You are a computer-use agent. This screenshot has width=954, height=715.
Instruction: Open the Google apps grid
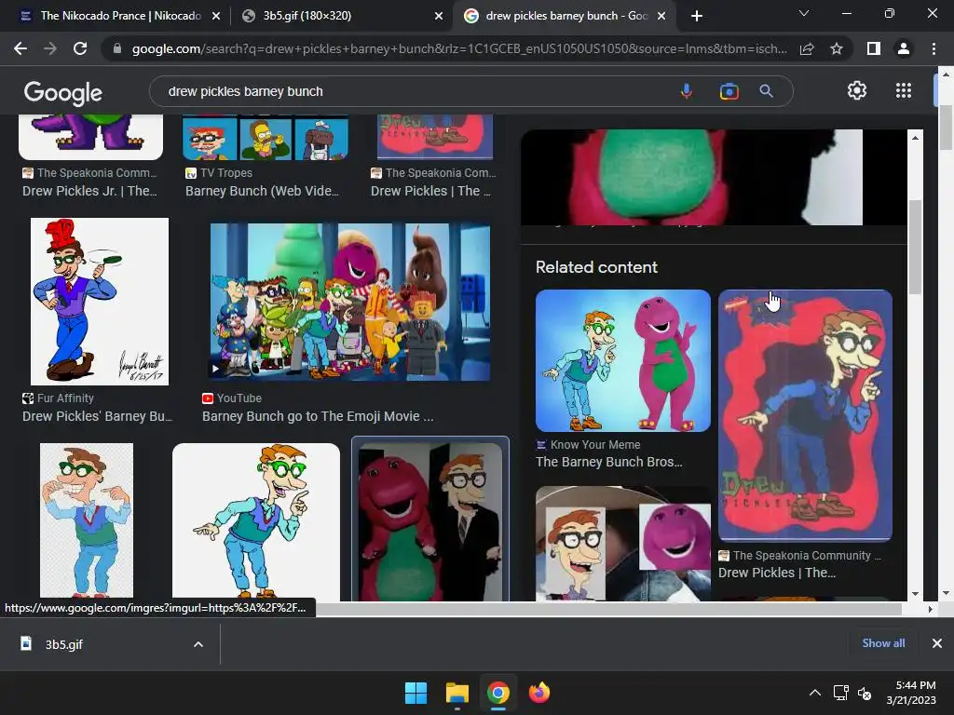coord(904,90)
